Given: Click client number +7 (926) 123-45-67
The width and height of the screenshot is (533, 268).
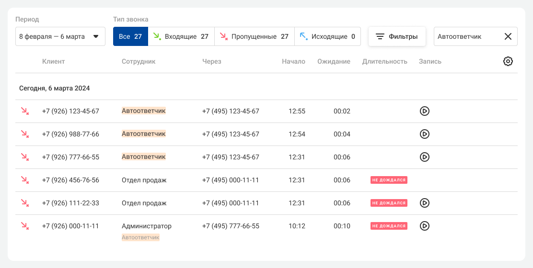Looking at the screenshot, I should 71,111.
